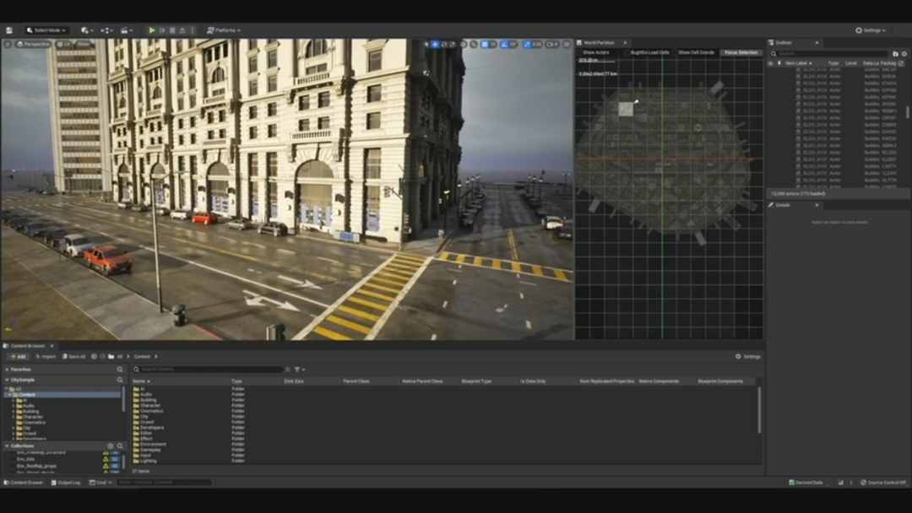Click the Outliner settings gear icon

point(904,53)
